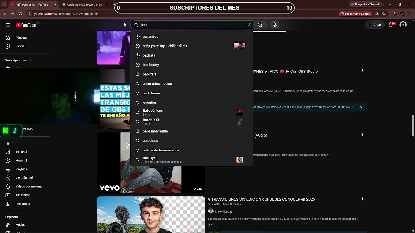
Task: Open the YouTube guide hamburger menu
Action: coord(8,25)
